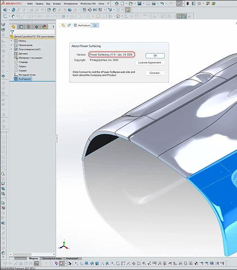Select the PwrFeature1 feature in the tree
Viewport: 237px width, 270px height.
[23, 79]
